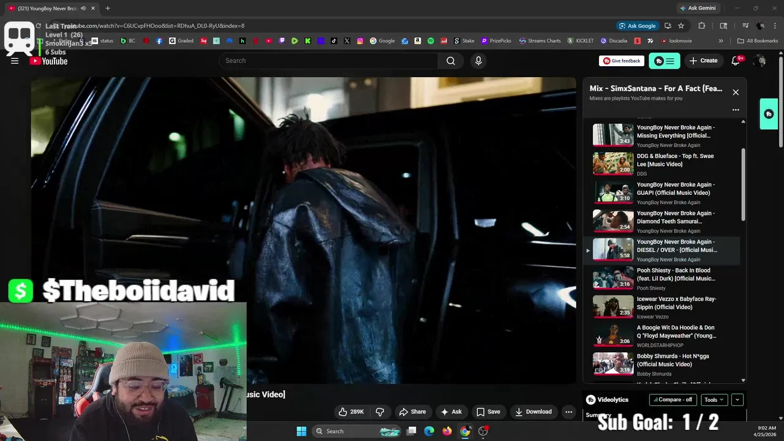784x441 pixels.
Task: Click the playlist panel scrollbar
Action: click(744, 184)
